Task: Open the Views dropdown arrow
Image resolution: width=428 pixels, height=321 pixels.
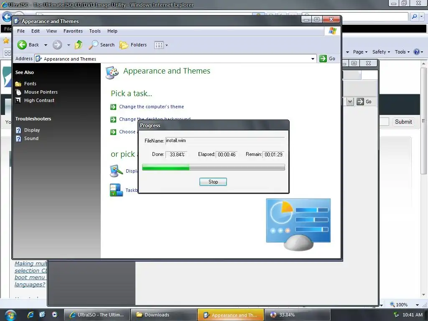Action: (x=166, y=45)
